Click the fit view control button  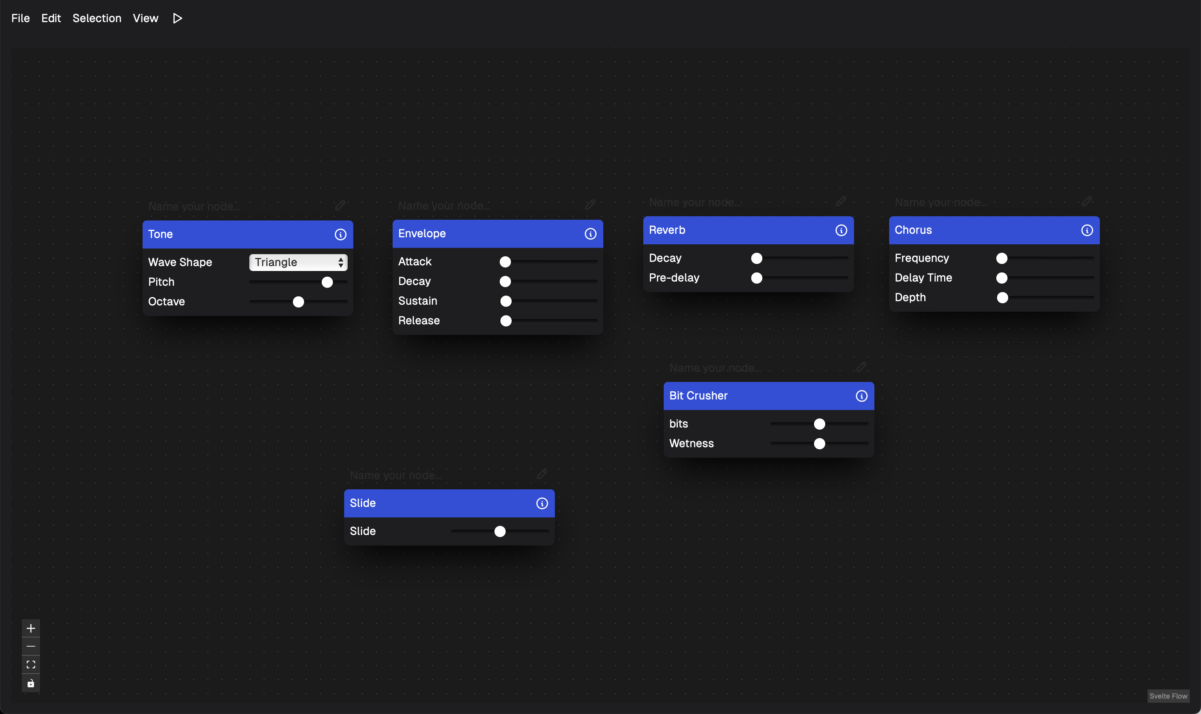click(31, 665)
